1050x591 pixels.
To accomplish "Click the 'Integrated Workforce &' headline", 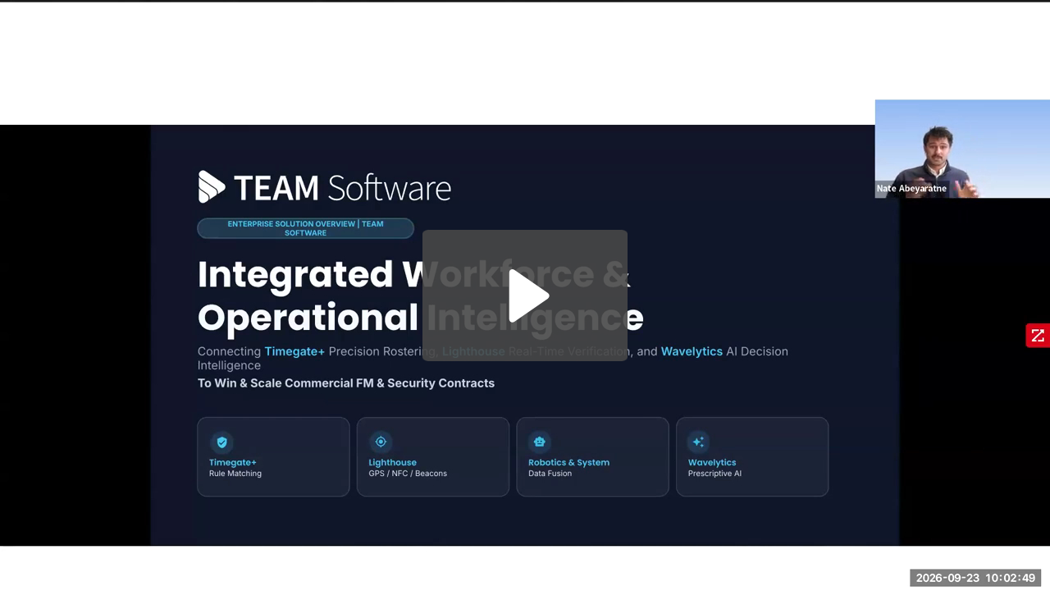I will (413, 274).
